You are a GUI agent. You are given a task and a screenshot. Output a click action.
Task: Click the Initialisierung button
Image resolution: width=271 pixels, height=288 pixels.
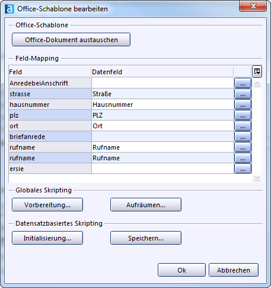pyautogui.click(x=47, y=238)
